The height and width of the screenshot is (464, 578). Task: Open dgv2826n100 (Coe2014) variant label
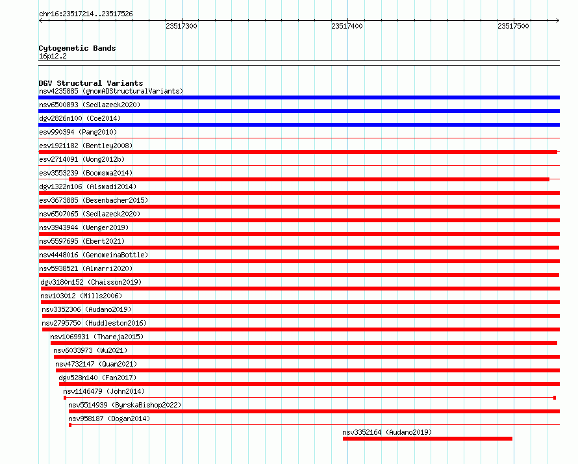coord(80,118)
